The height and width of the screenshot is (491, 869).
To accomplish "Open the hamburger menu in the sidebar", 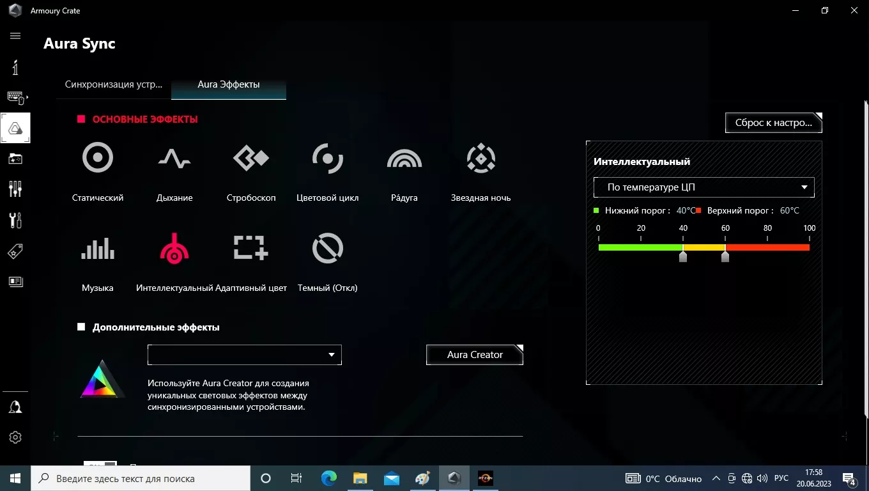I will [15, 36].
